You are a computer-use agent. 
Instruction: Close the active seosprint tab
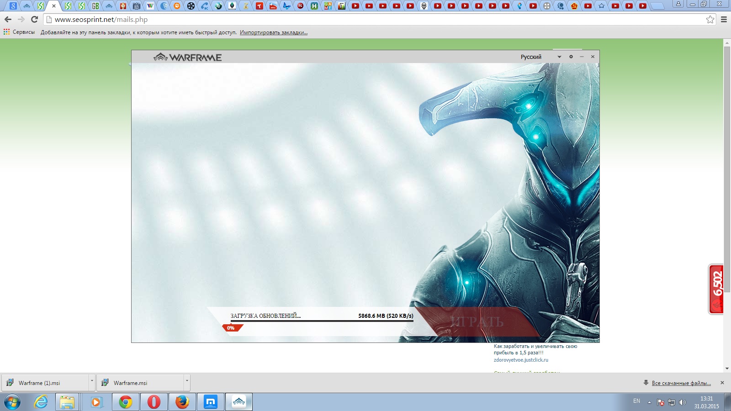coord(54,6)
